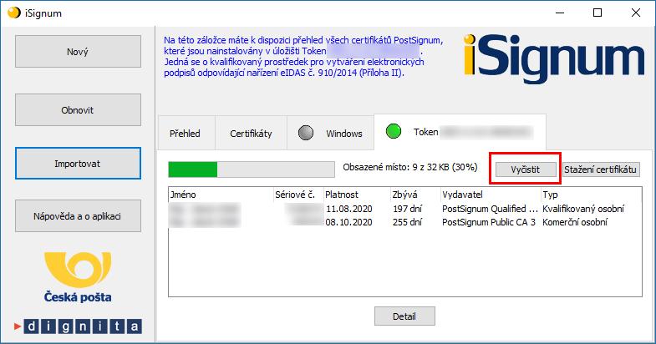The height and width of the screenshot is (344, 656).
Task: Click 'PostSignum Public CA 3' issuer cell
Action: [489, 222]
